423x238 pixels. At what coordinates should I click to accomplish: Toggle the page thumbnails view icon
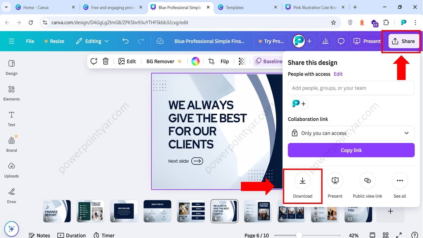pos(372,235)
